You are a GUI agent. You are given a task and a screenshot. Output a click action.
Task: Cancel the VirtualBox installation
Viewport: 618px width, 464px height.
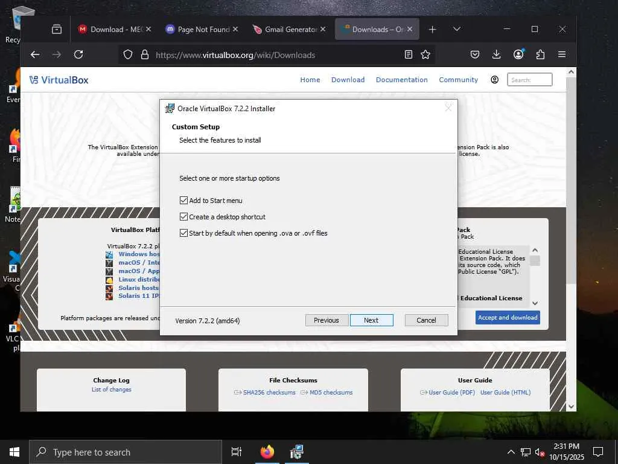(426, 320)
